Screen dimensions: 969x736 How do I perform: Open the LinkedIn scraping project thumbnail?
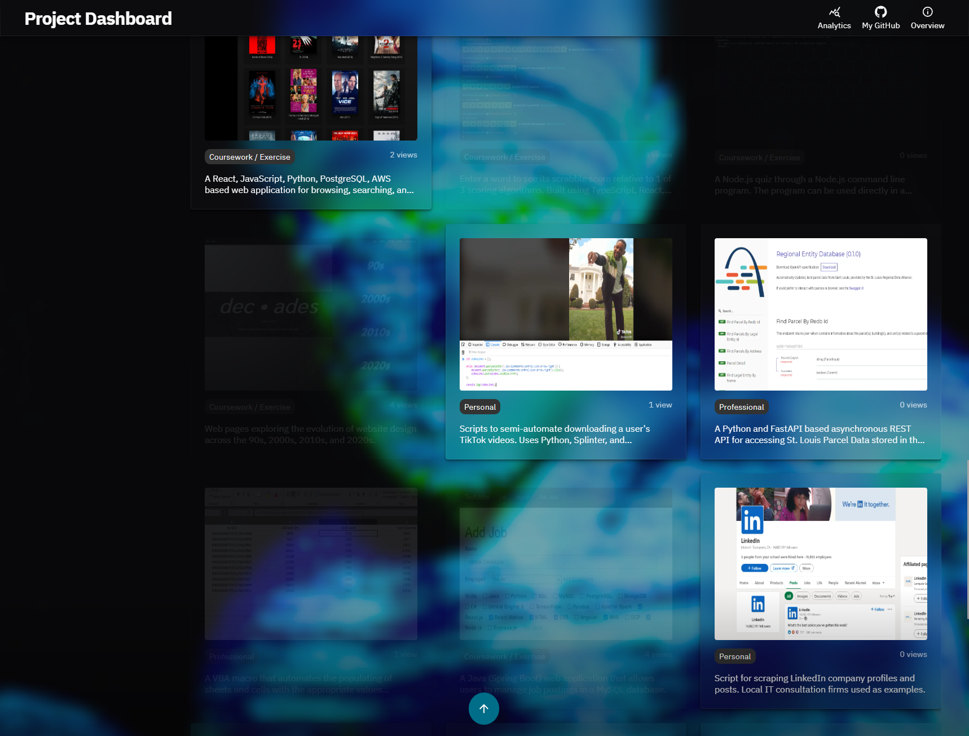point(820,563)
